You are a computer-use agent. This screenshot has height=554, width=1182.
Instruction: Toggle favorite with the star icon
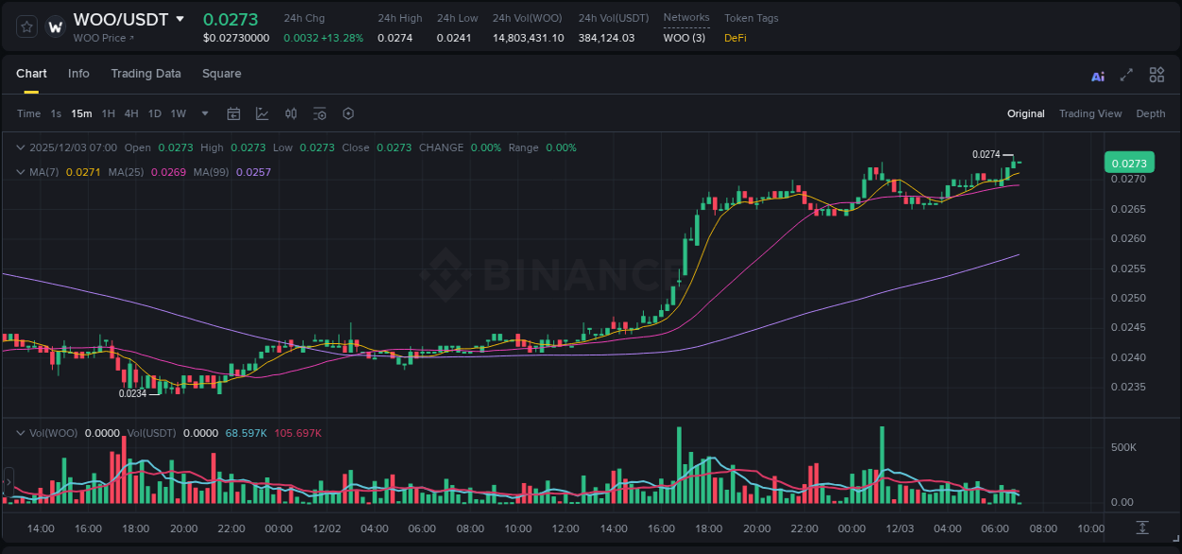click(26, 26)
